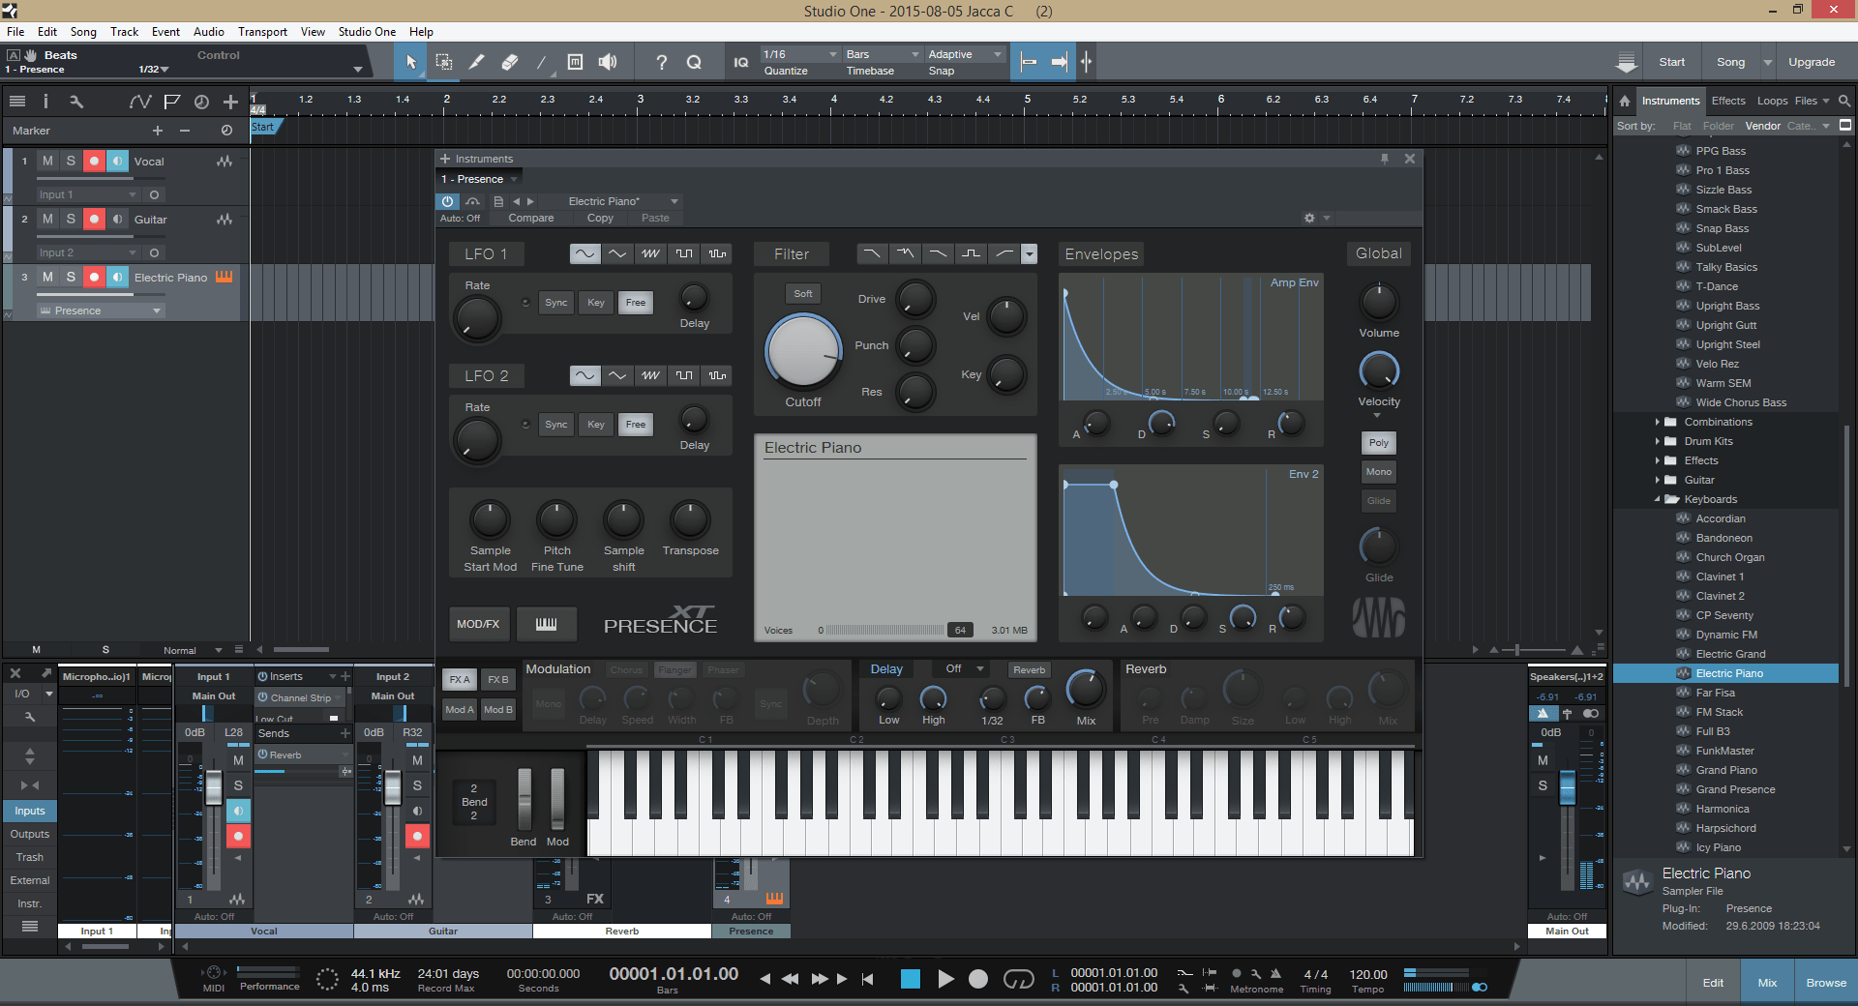Expand the Drum Kits folder
This screenshot has width=1858, height=1006.
(x=1658, y=441)
